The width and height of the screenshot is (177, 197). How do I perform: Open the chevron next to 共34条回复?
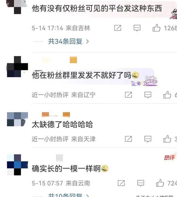[87, 41]
